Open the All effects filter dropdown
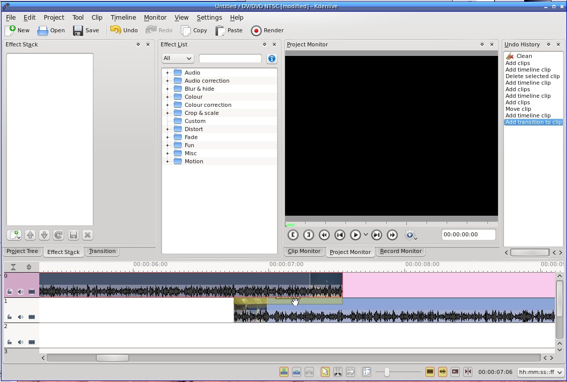Screen dimensions: 567x382 point(178,58)
